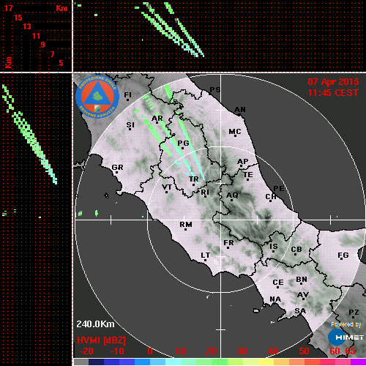Click the RM city label

pos(186,225)
